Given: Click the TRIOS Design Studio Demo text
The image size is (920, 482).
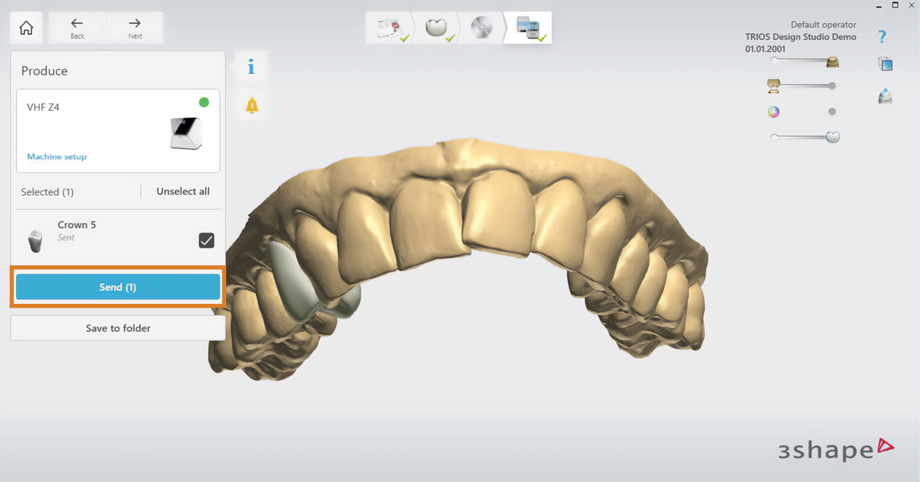Looking at the screenshot, I should click(801, 36).
